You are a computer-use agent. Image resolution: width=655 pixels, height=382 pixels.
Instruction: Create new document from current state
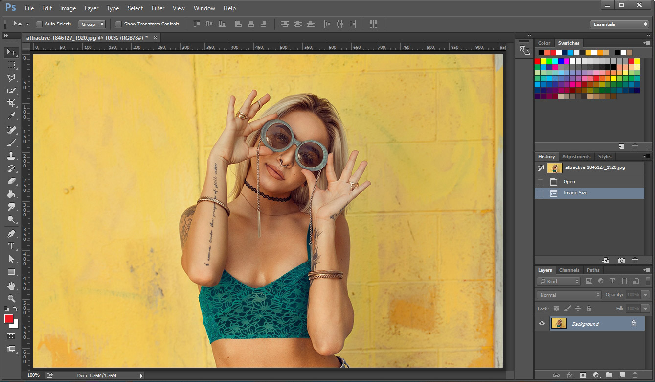coord(606,261)
